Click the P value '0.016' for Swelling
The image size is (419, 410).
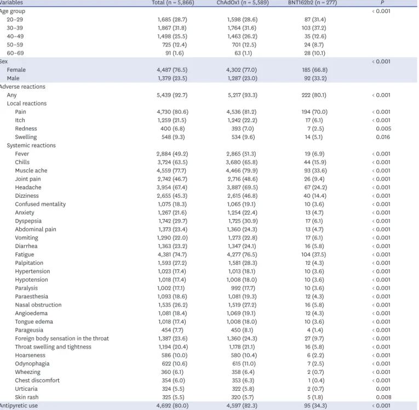pos(383,137)
